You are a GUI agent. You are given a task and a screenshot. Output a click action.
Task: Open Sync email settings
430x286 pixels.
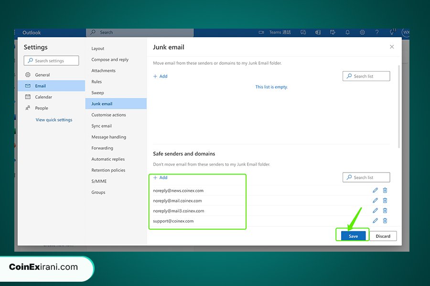[116, 126]
